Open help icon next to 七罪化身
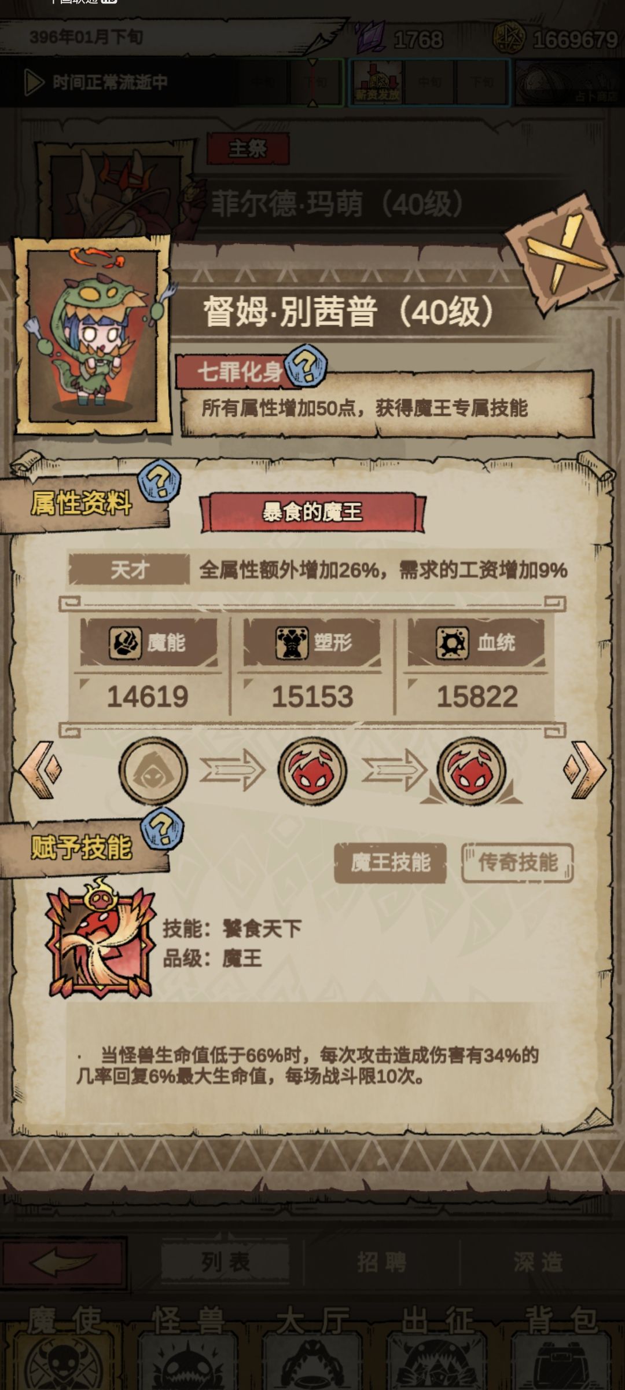This screenshot has width=625, height=1390. pos(307,365)
